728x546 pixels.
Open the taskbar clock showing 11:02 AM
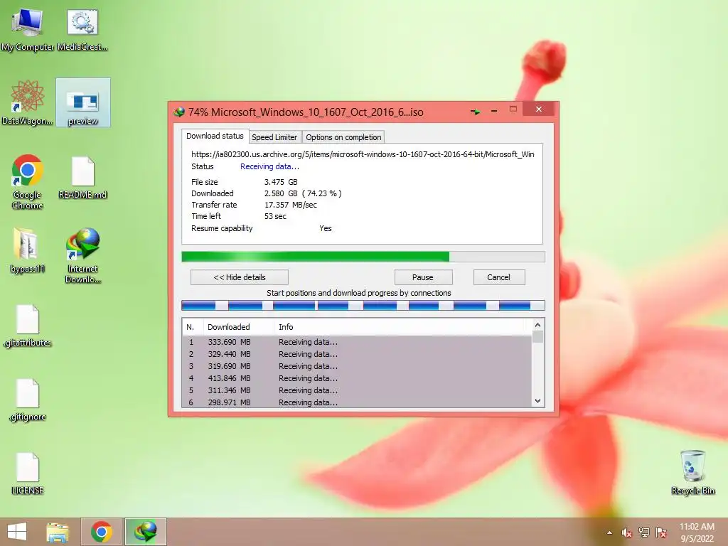(x=697, y=532)
